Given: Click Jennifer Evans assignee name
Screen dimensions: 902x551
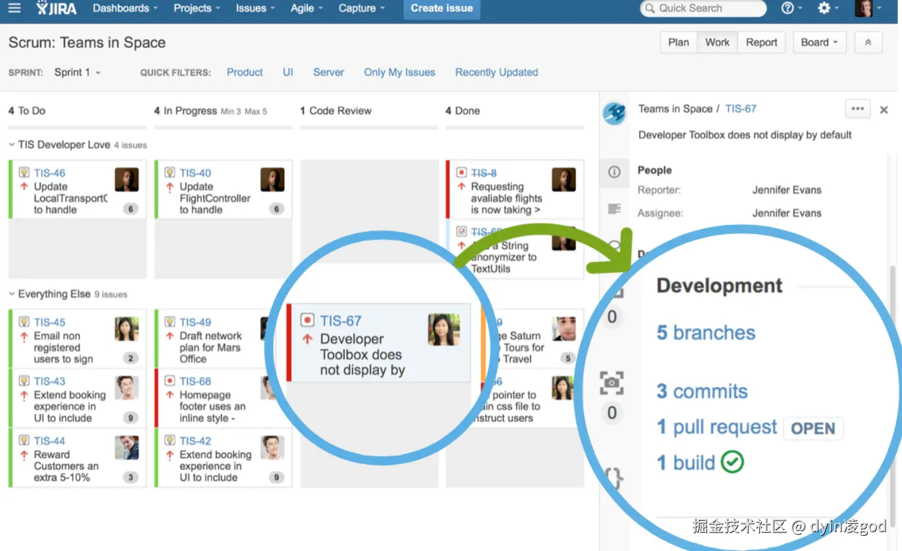Looking at the screenshot, I should pos(787,213).
